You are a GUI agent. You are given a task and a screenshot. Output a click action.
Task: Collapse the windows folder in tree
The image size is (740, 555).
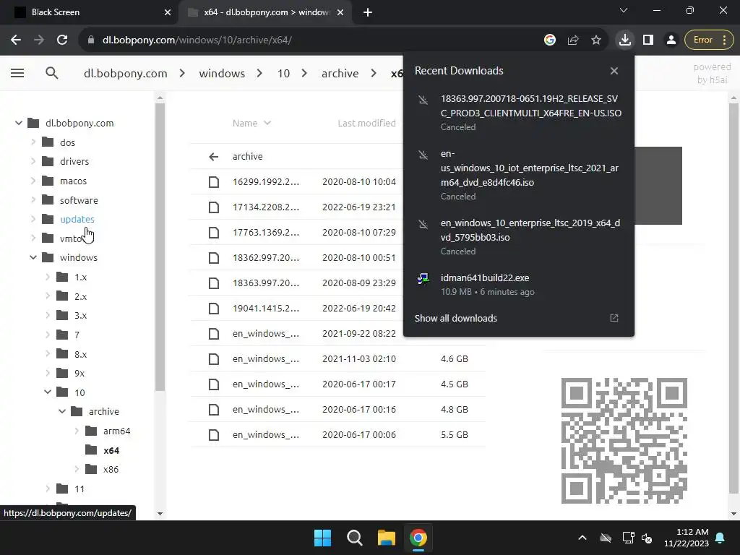(33, 258)
